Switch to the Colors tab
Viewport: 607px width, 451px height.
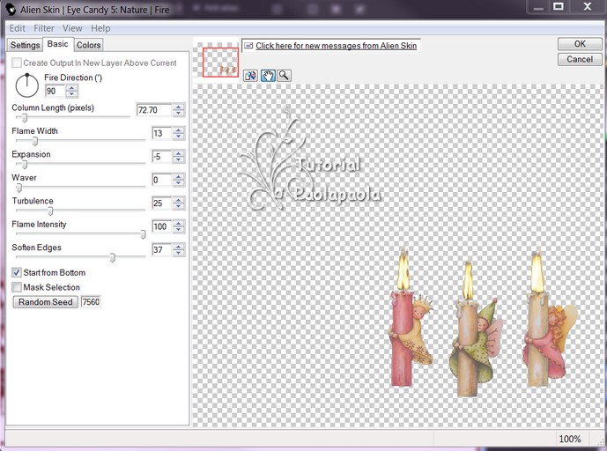[x=89, y=45]
